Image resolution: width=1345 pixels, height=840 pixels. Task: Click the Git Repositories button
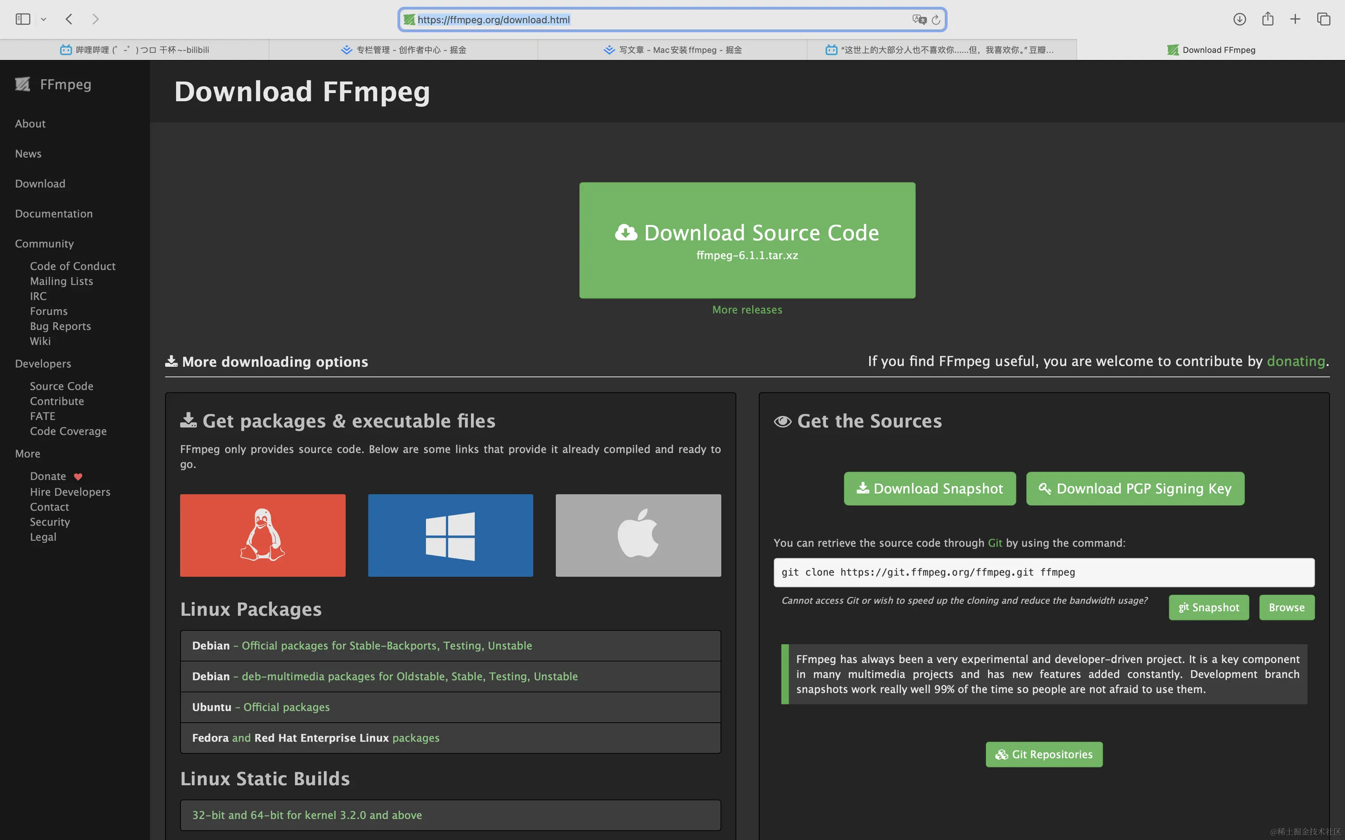tap(1044, 755)
